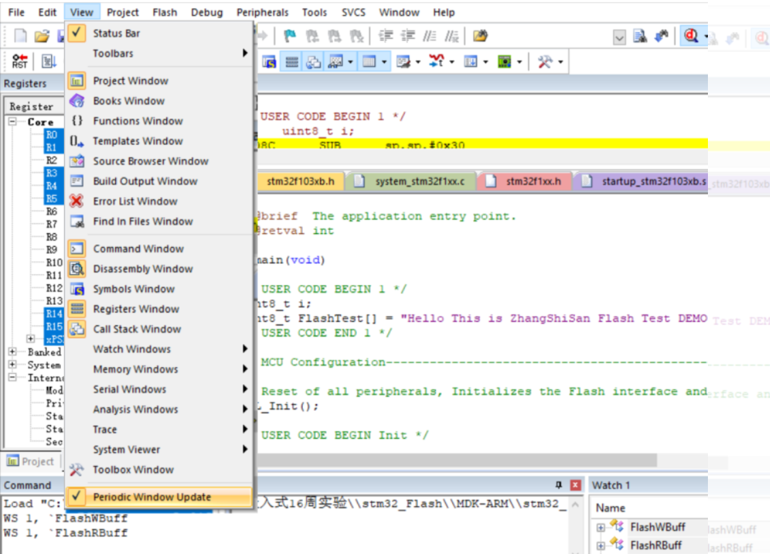Collapse the Core register group

pos(12,121)
